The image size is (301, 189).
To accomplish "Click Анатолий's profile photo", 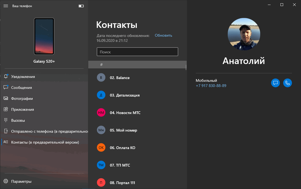I will click(244, 34).
